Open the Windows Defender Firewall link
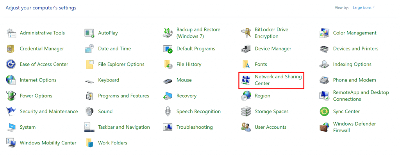 coord(355,127)
